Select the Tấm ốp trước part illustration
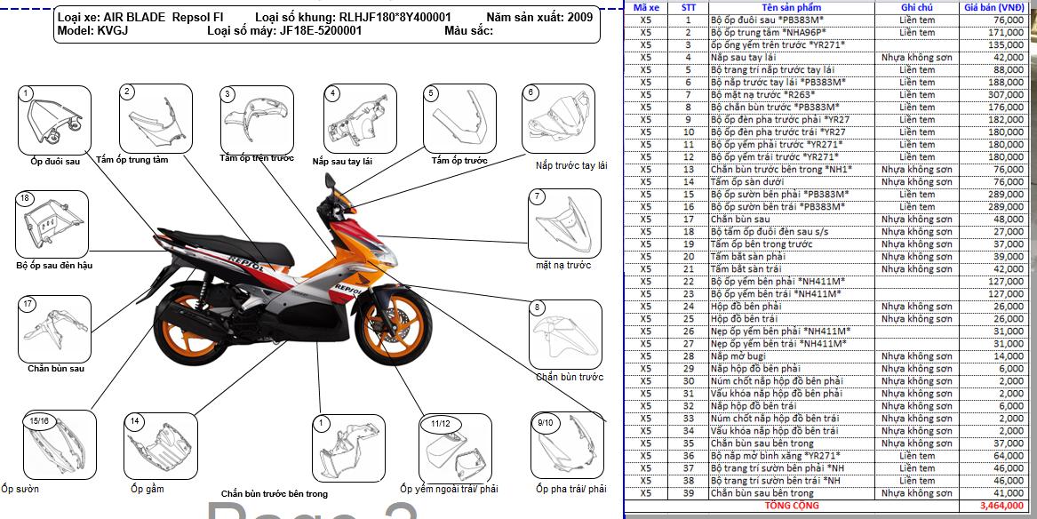Viewport: 1037px width, 519px height. [x=460, y=119]
